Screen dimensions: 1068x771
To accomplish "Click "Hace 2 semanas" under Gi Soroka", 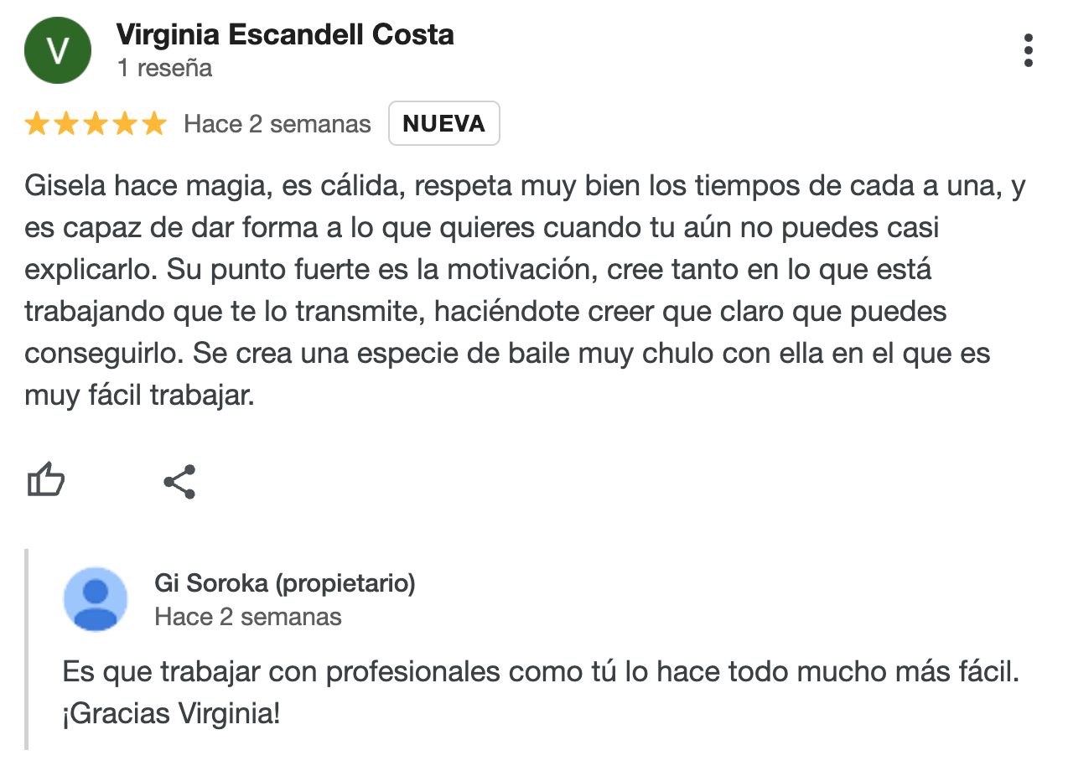I will coord(248,617).
